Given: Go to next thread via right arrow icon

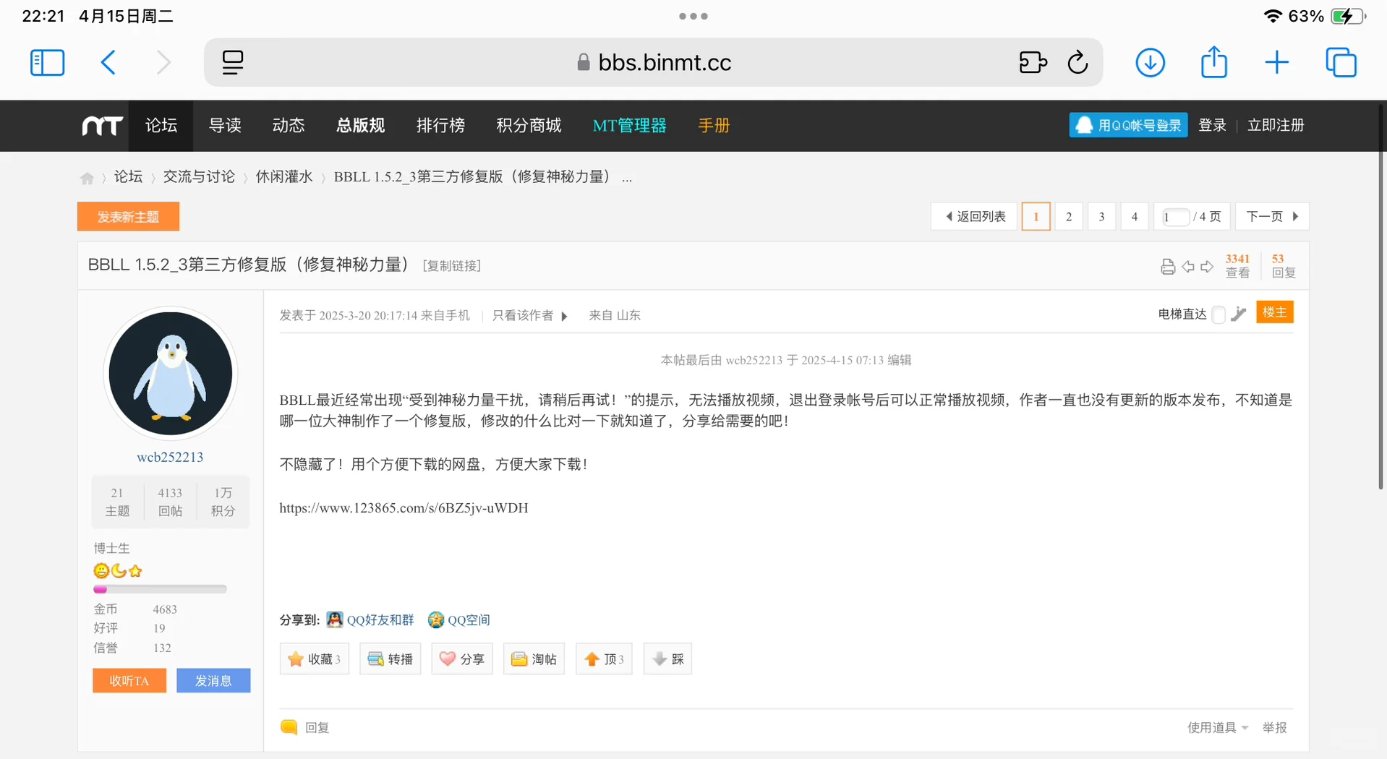Looking at the screenshot, I should pos(1208,266).
